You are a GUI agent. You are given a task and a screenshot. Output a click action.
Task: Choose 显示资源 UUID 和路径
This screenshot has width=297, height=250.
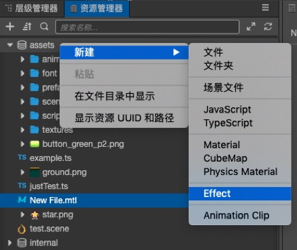[x=124, y=118]
